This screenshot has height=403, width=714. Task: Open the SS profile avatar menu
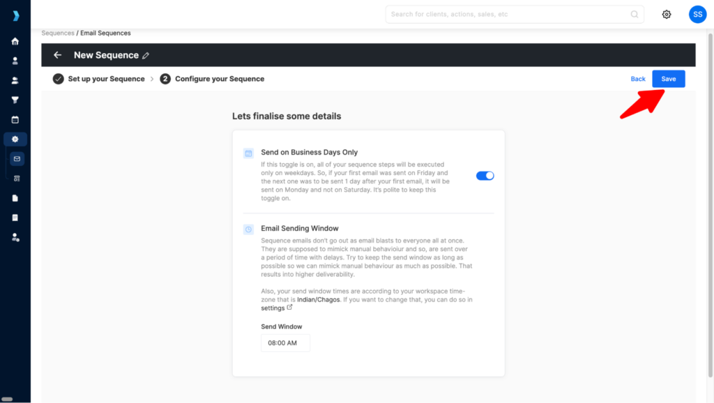click(x=697, y=14)
